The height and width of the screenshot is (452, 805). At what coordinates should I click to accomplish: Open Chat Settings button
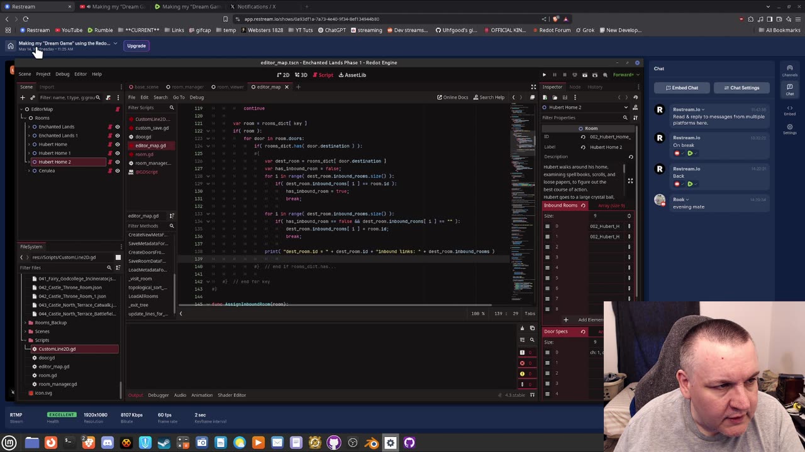pos(741,88)
